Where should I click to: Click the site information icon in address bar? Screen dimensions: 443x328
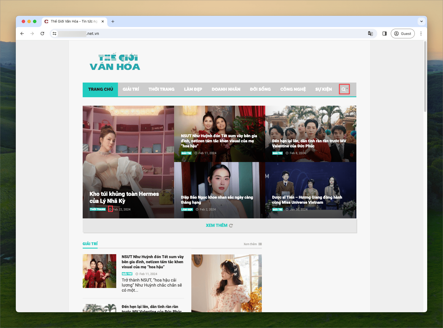click(x=54, y=34)
